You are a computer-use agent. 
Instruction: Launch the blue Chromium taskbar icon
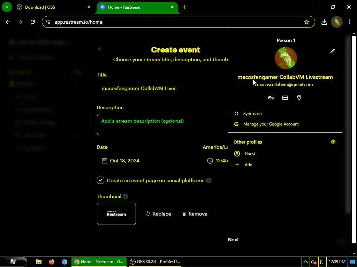pos(64,262)
